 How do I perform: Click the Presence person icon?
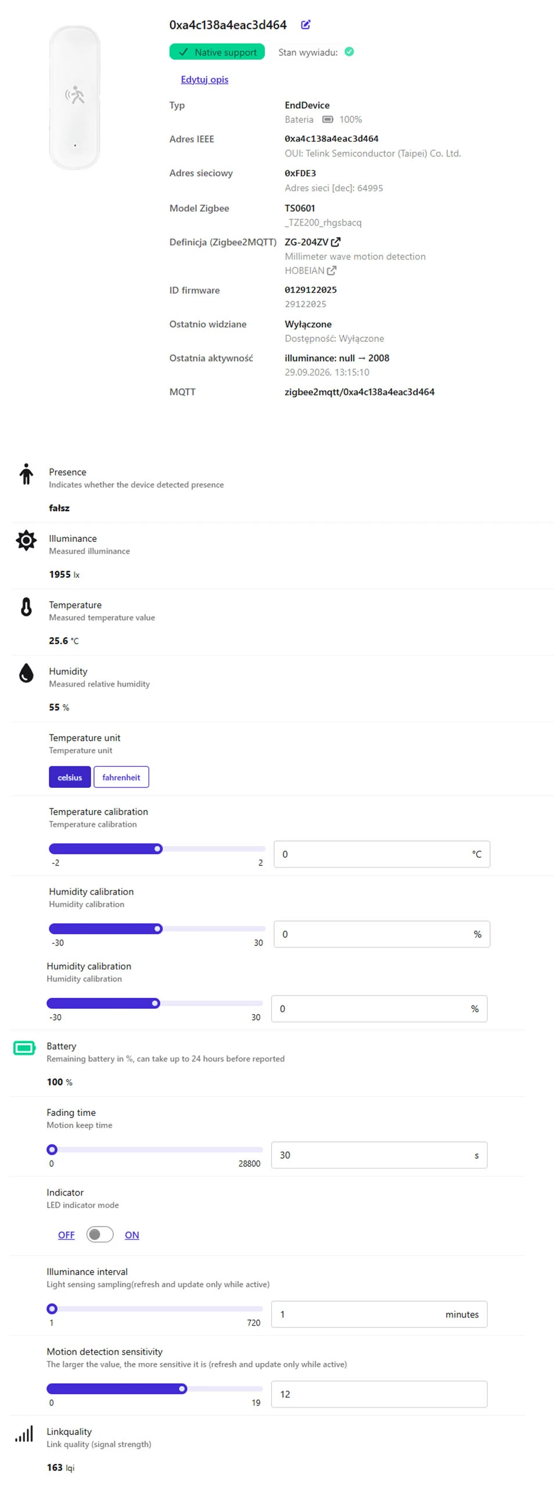tap(26, 473)
